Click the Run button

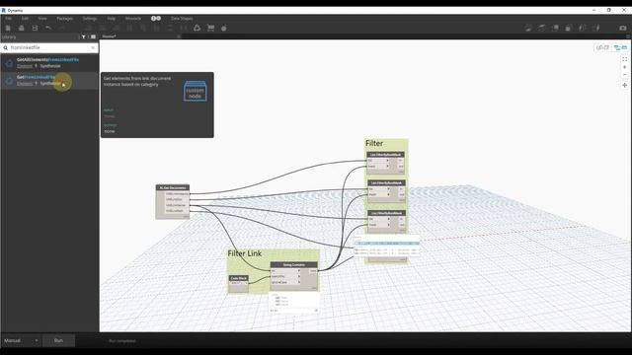pyautogui.click(x=58, y=340)
